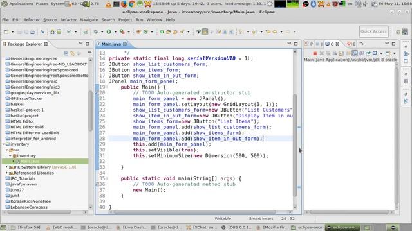Collapse all in Package Explorer
This screenshot has width=412, height=231.
[66, 53]
